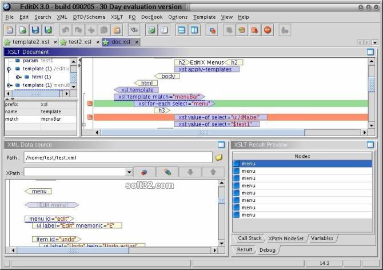The image size is (383, 270).
Task: Switch to the template2.xsl tab
Action: pos(31,42)
